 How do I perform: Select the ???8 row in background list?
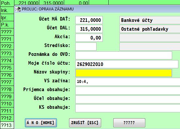[x=7, y=89]
